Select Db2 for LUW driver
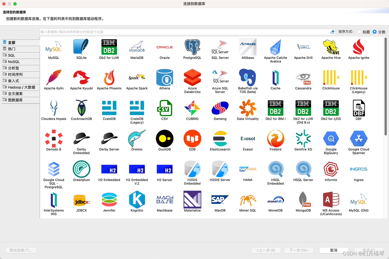Viewport: 389px width, 259px height. click(109, 49)
